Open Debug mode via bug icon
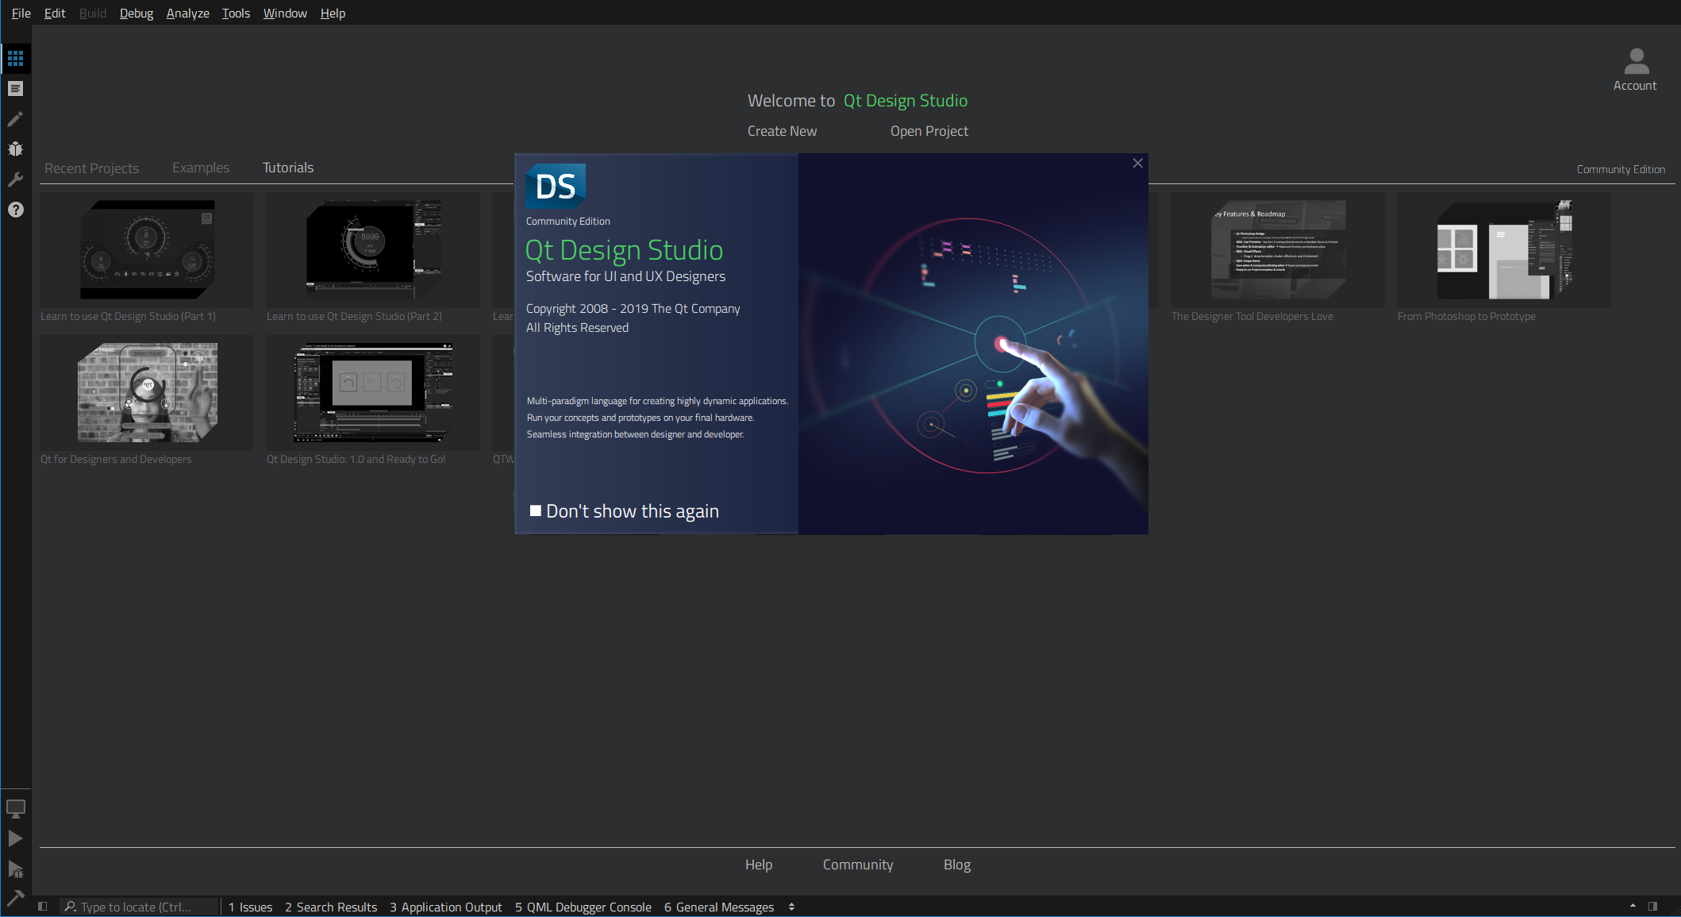1681x917 pixels. [x=15, y=148]
